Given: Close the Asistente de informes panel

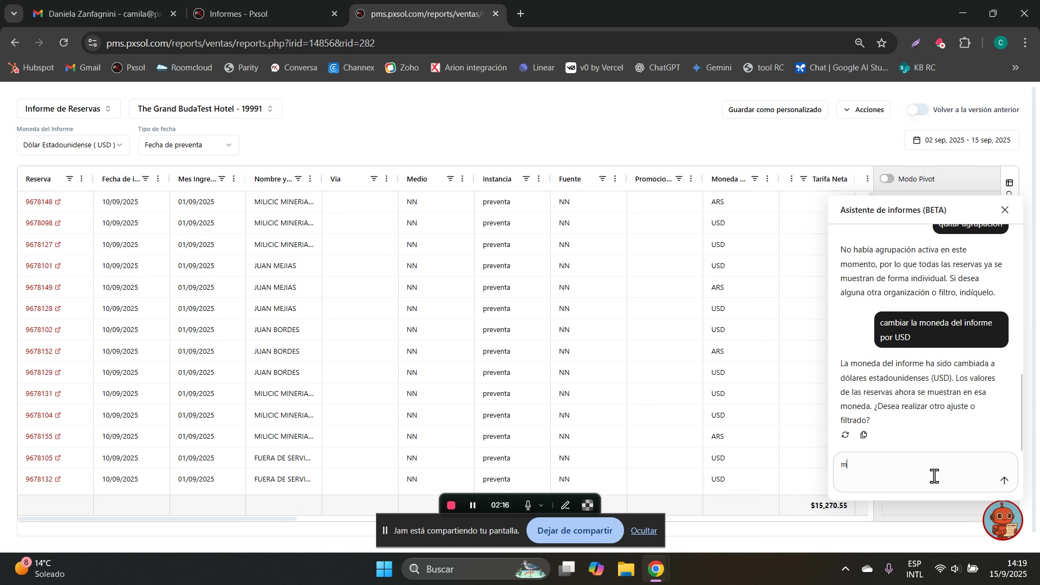Looking at the screenshot, I should pos(1005,210).
